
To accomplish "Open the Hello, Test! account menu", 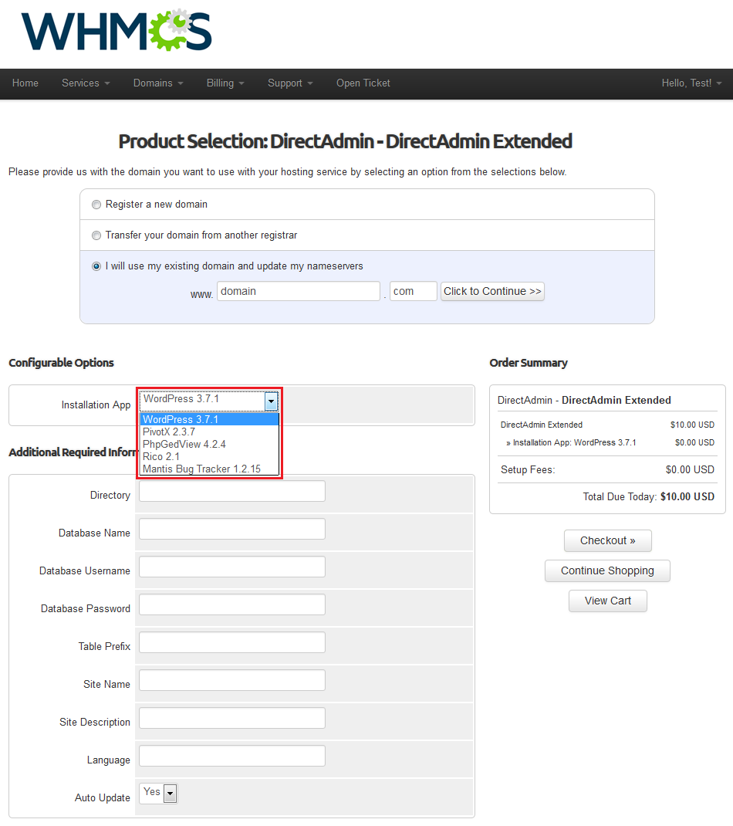I will tap(691, 83).
